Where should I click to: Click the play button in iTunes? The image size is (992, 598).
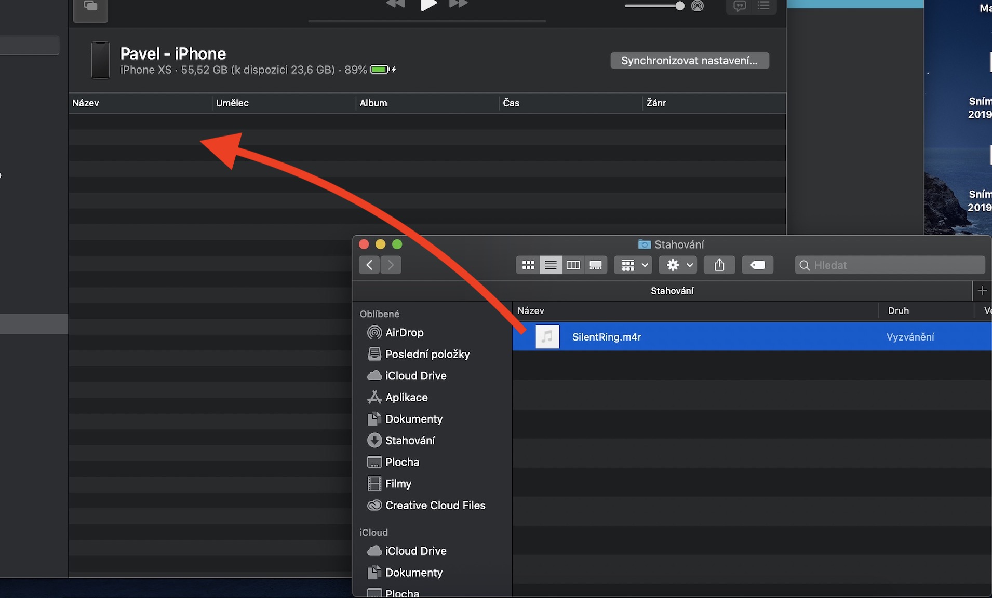[428, 5]
